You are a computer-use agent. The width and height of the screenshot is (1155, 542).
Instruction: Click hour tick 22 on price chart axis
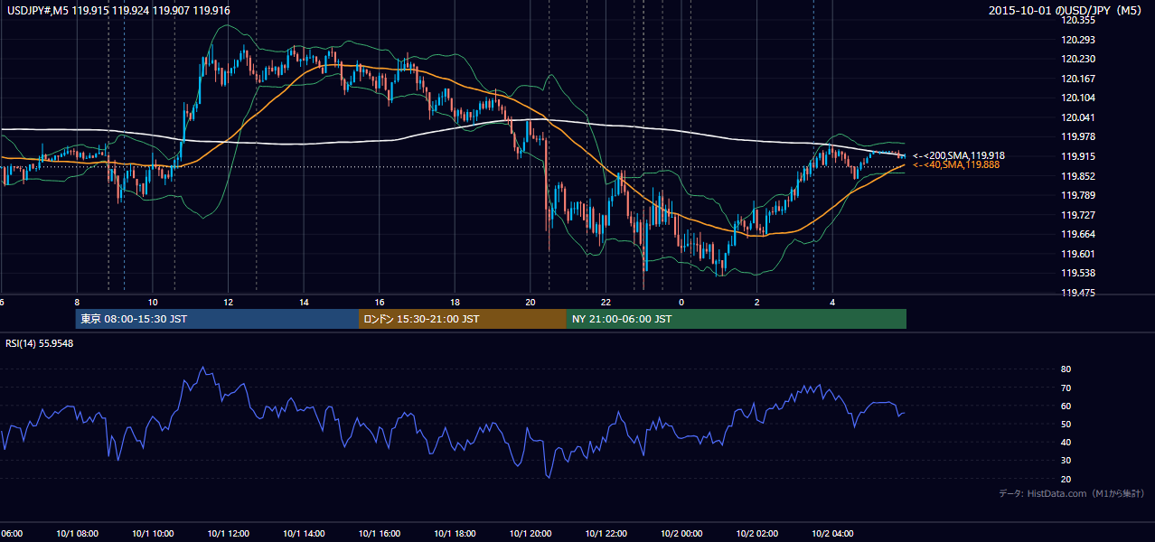pos(606,302)
